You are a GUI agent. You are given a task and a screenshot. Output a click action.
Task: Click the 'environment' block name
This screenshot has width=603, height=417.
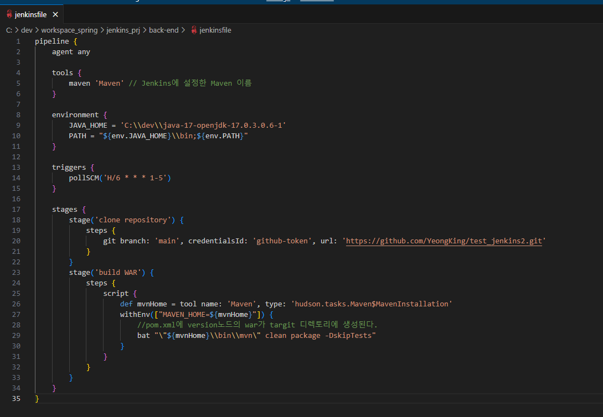click(75, 115)
